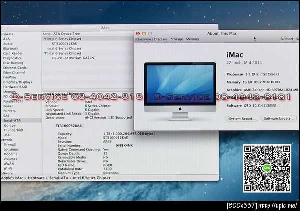Click the Link Speed value 6 Gigabit
The image size is (300, 211).
tap(92, 110)
